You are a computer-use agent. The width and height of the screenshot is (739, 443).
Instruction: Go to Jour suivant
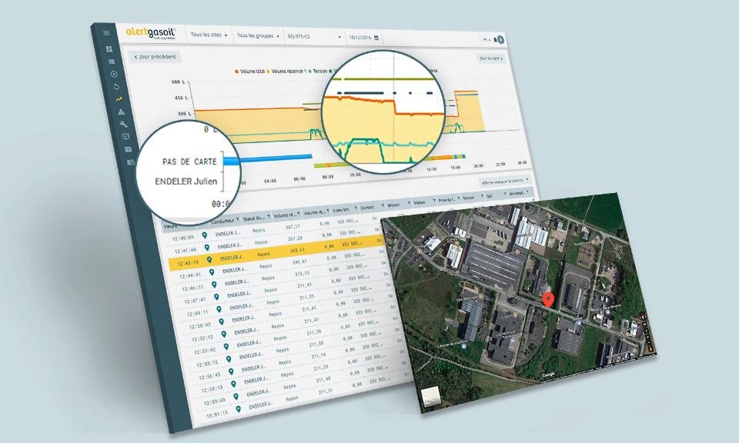click(490, 58)
